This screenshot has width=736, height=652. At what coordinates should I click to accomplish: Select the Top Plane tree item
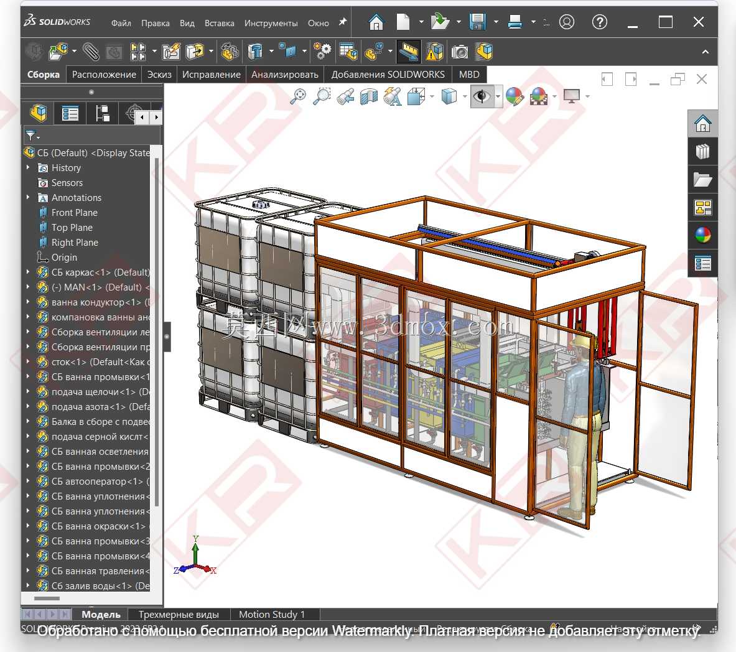72,227
